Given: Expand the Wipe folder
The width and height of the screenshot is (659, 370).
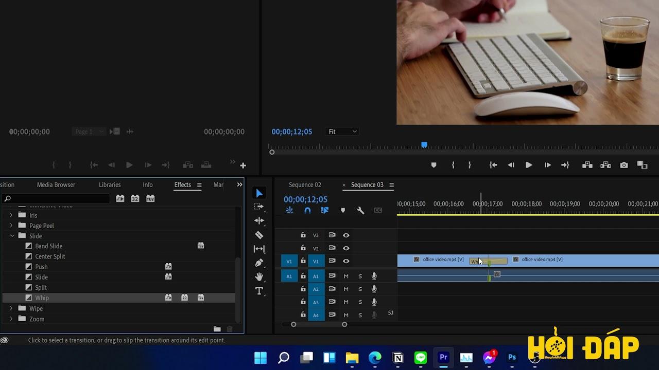Looking at the screenshot, I should (x=11, y=308).
